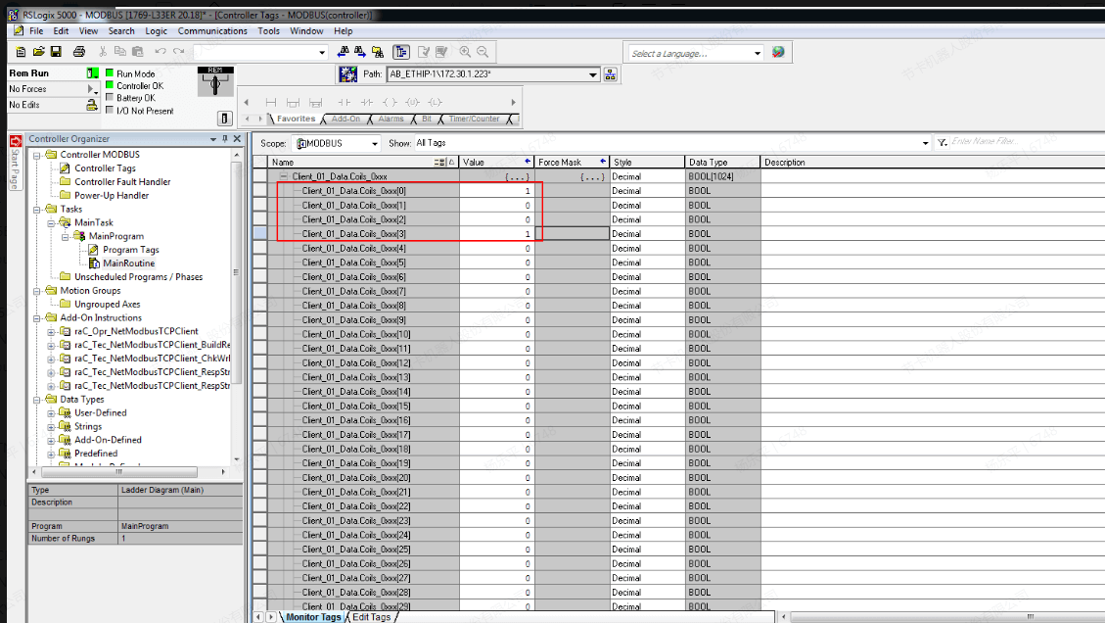Image resolution: width=1105 pixels, height=623 pixels.
Task: Open the Scope MODBUS dropdown
Action: click(373, 143)
